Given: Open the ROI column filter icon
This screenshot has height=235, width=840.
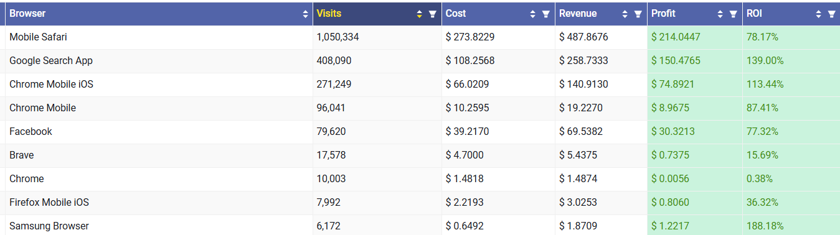Looking at the screenshot, I should (831, 14).
